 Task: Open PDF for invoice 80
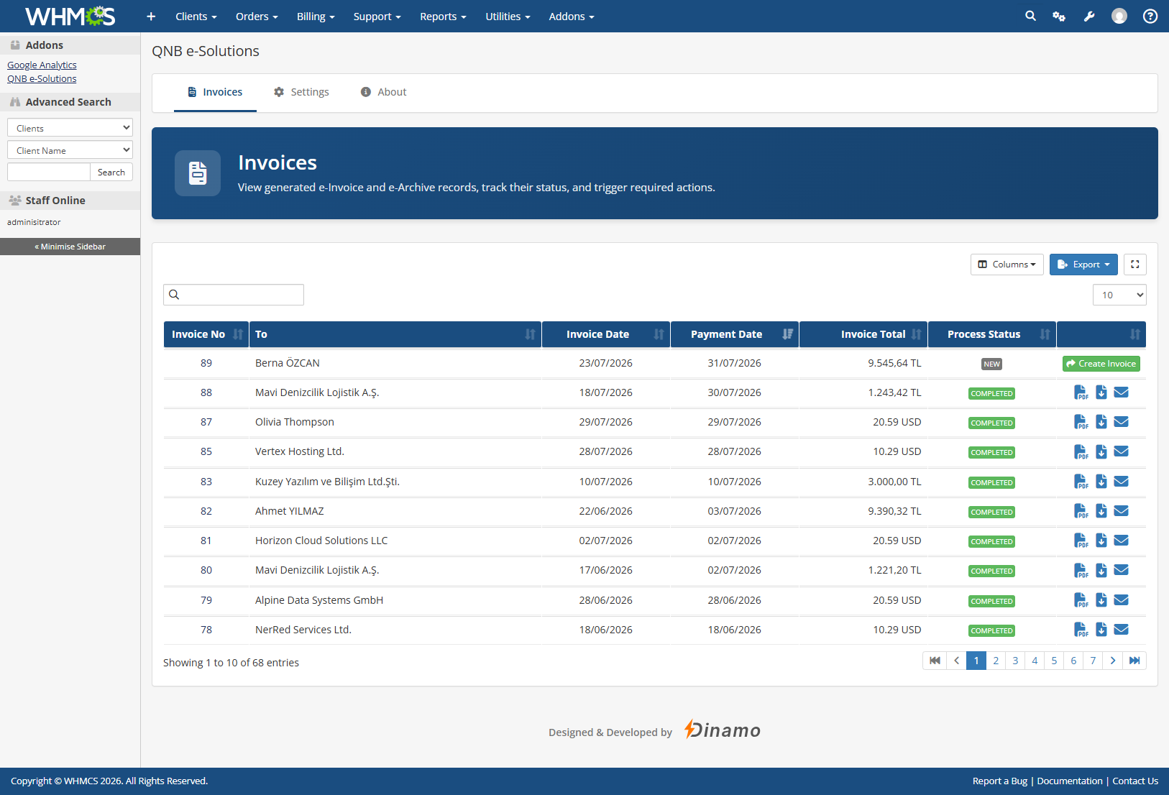click(x=1081, y=570)
